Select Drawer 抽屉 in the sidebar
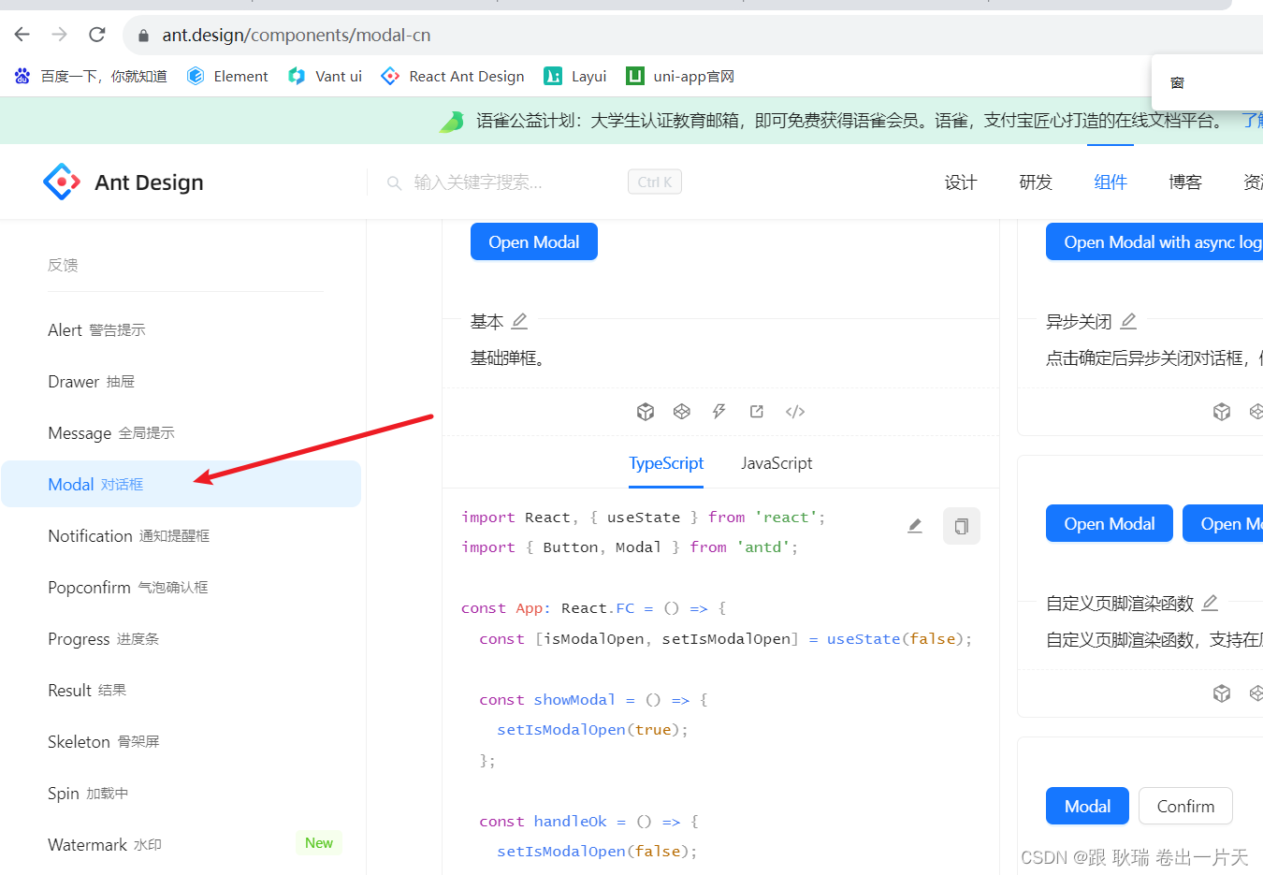This screenshot has width=1263, height=875. pyautogui.click(x=181, y=381)
